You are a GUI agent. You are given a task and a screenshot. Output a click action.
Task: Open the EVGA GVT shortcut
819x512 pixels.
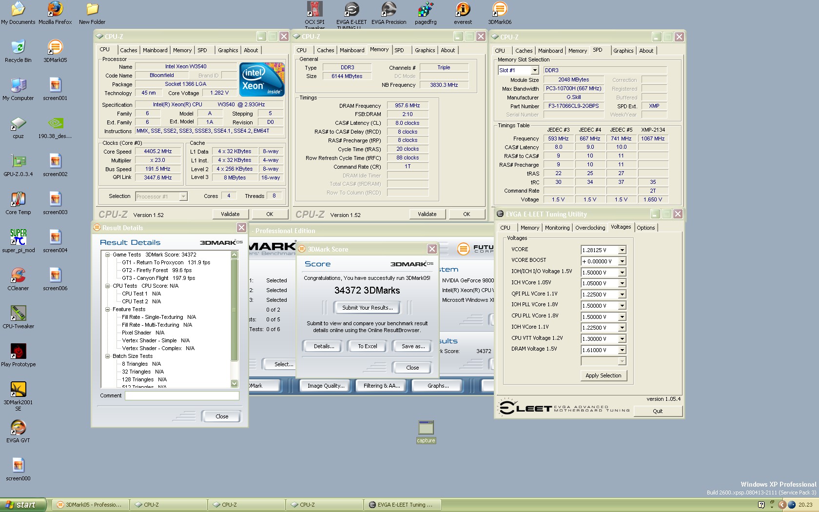click(x=18, y=432)
